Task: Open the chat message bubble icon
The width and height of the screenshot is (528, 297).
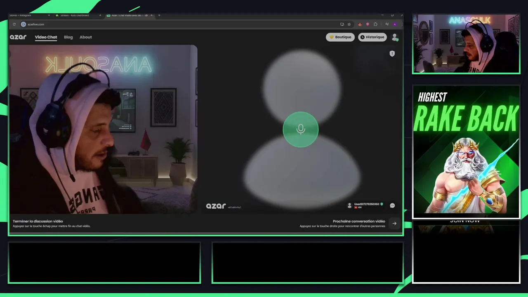Action: point(392,205)
